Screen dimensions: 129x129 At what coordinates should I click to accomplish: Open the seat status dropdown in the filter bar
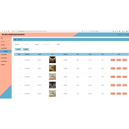point(47,44)
